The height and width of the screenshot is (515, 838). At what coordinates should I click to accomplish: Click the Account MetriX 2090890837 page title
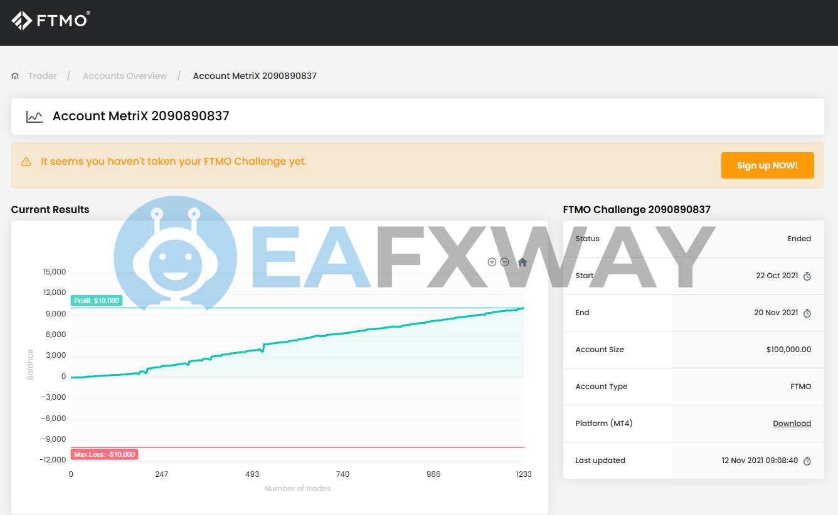141,116
